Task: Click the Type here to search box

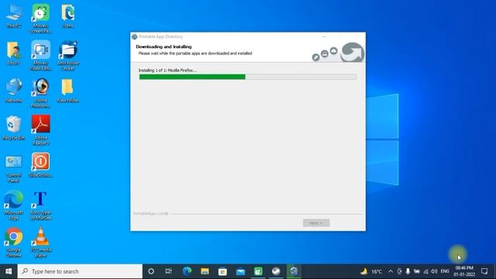Action: (x=80, y=271)
